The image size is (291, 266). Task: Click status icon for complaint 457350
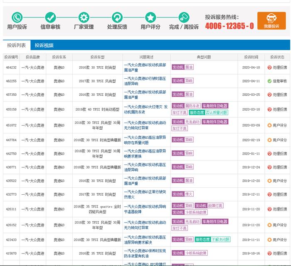tap(269, 94)
